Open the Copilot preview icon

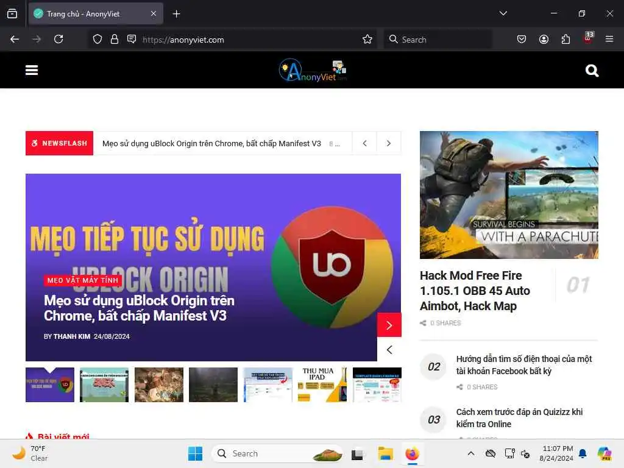point(604,453)
